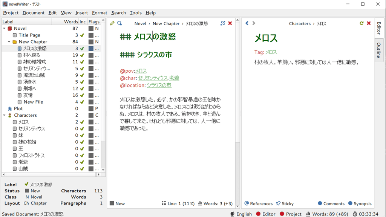Select the 山賊 character note
386x217 pixels.
23,169
